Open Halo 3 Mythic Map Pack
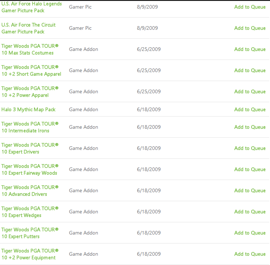This screenshot has width=270, height=265. pyautogui.click(x=28, y=110)
